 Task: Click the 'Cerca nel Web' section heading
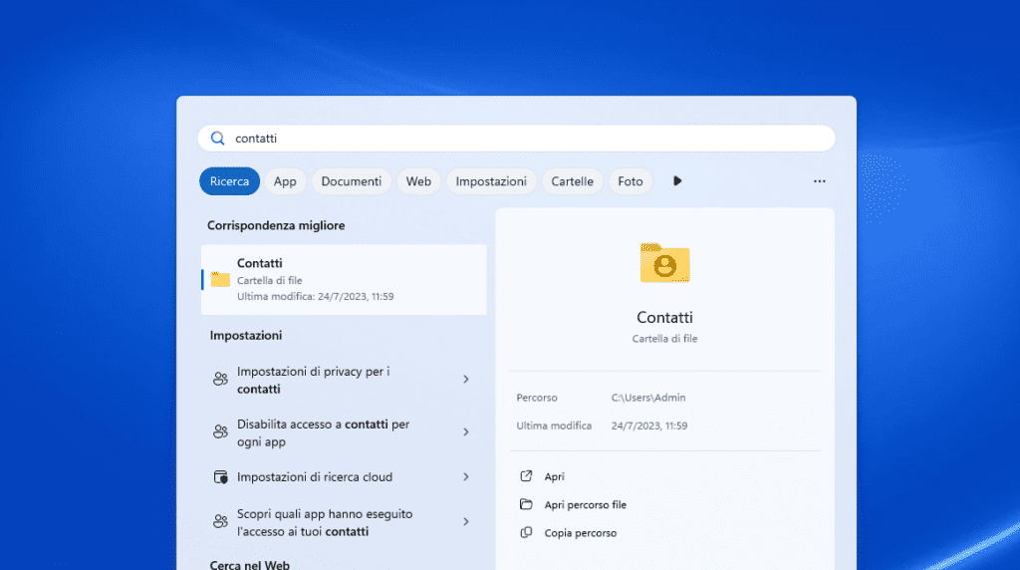pyautogui.click(x=250, y=565)
